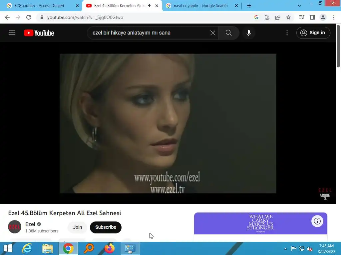
Task: Open YouTube settings three-dot menu
Action: pyautogui.click(x=287, y=33)
